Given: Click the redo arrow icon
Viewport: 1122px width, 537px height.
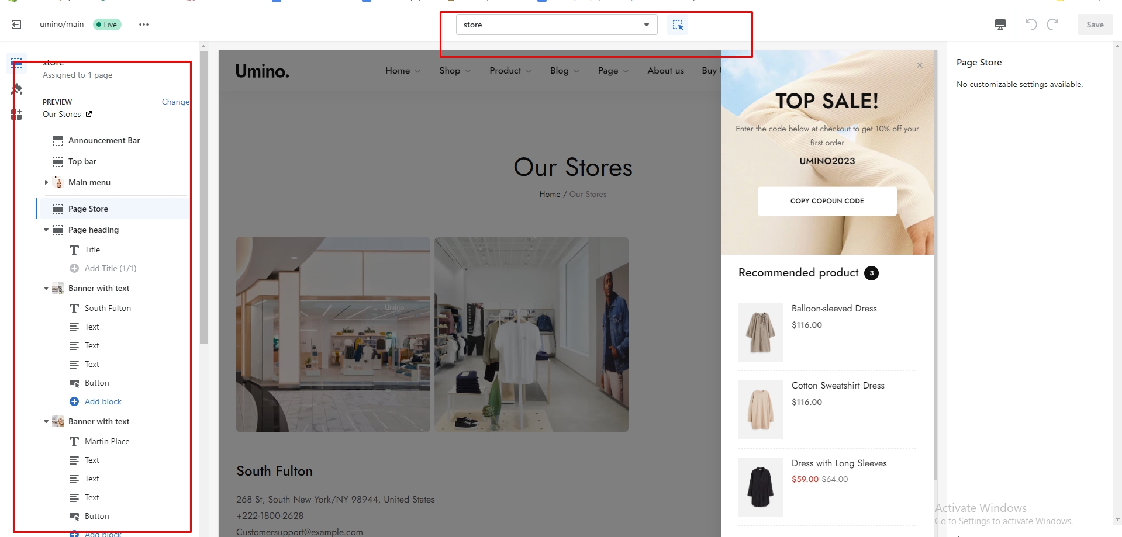Looking at the screenshot, I should pos(1052,25).
